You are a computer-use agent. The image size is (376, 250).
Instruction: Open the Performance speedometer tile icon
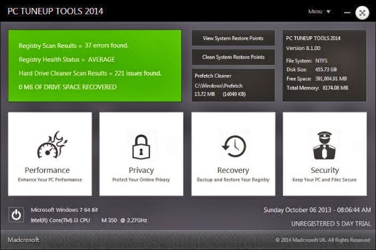point(52,145)
